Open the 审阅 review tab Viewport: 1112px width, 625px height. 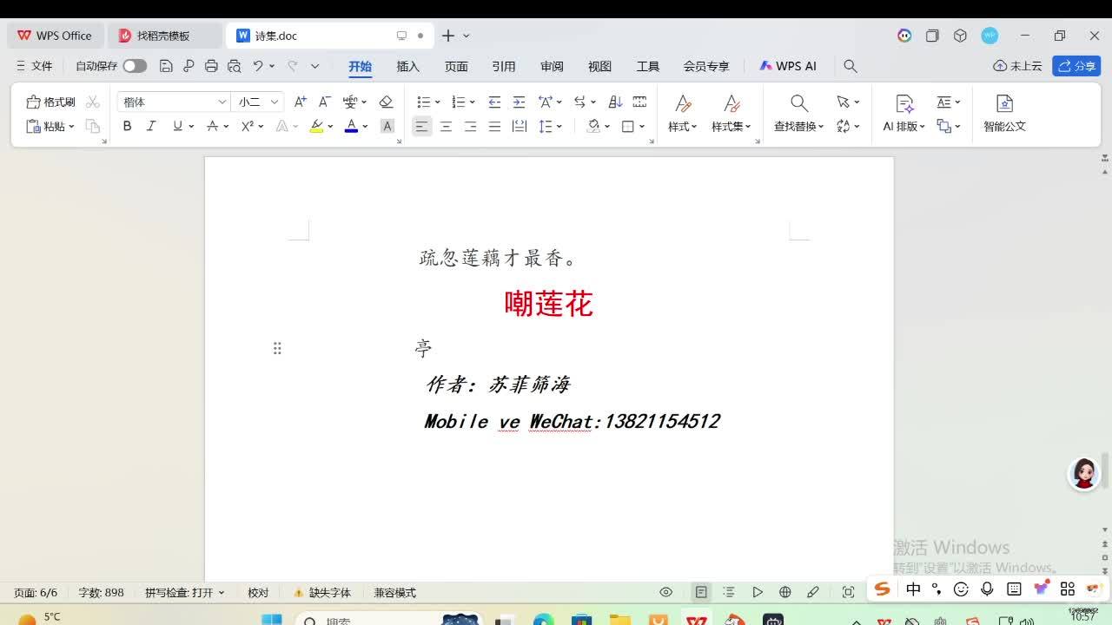click(x=552, y=66)
